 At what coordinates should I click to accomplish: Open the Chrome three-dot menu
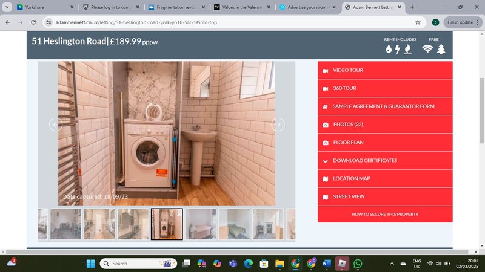[x=477, y=22]
